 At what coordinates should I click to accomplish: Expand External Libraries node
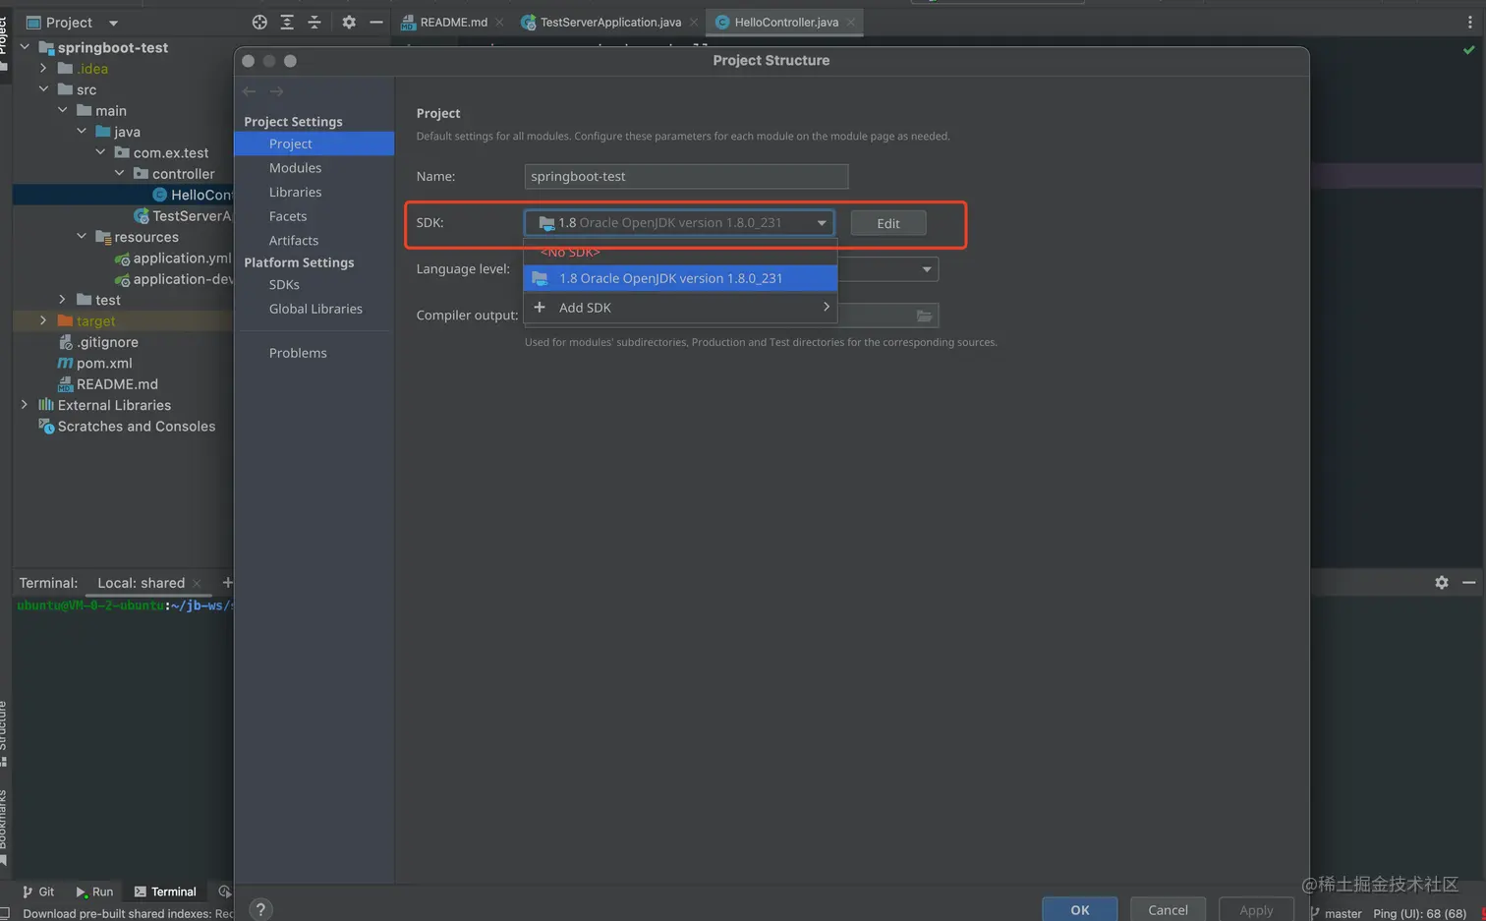(25, 405)
